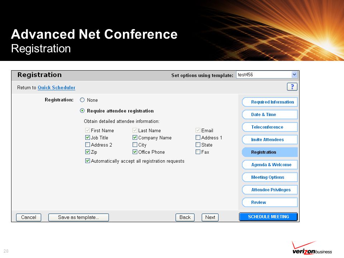344x258 pixels.
Task: Open the Invite Attendees section
Action: click(x=269, y=139)
